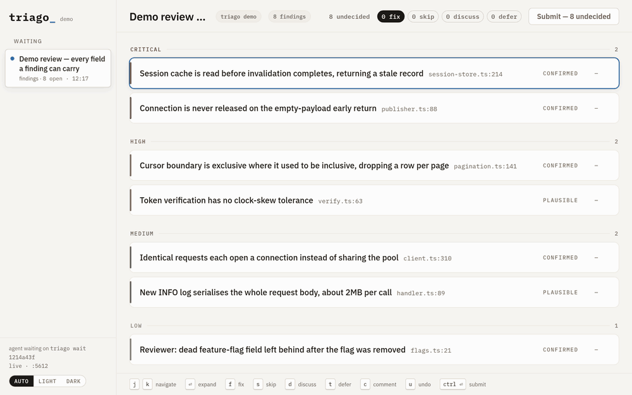Click the u undo key hint
Screen dimensions: 632x395
click(x=410, y=384)
